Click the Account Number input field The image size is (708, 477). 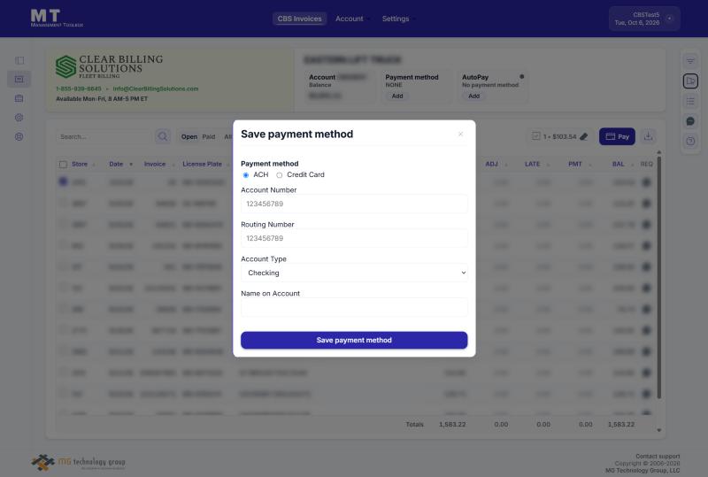(355, 204)
